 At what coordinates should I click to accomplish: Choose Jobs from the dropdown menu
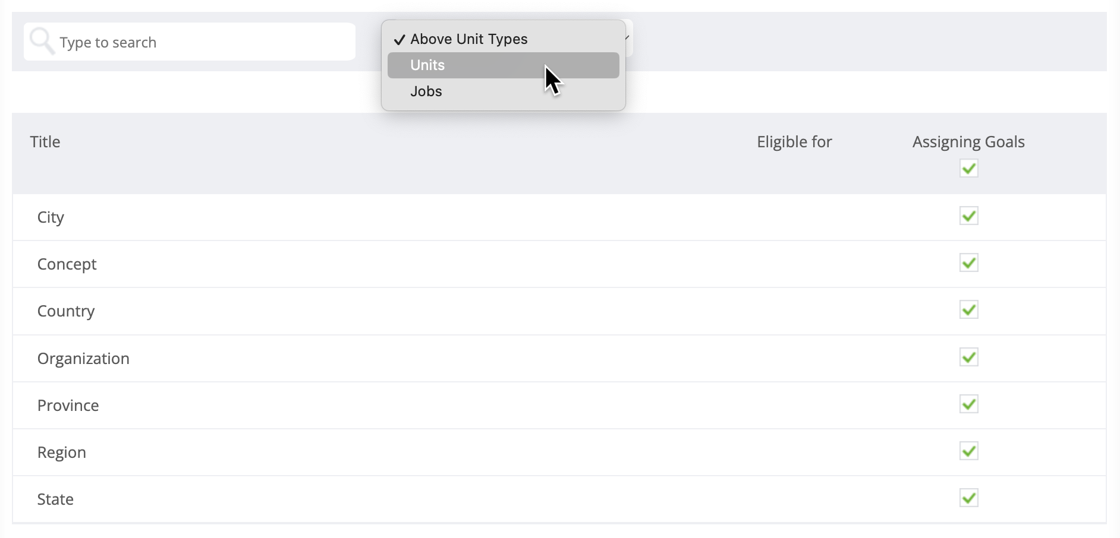[x=504, y=91]
